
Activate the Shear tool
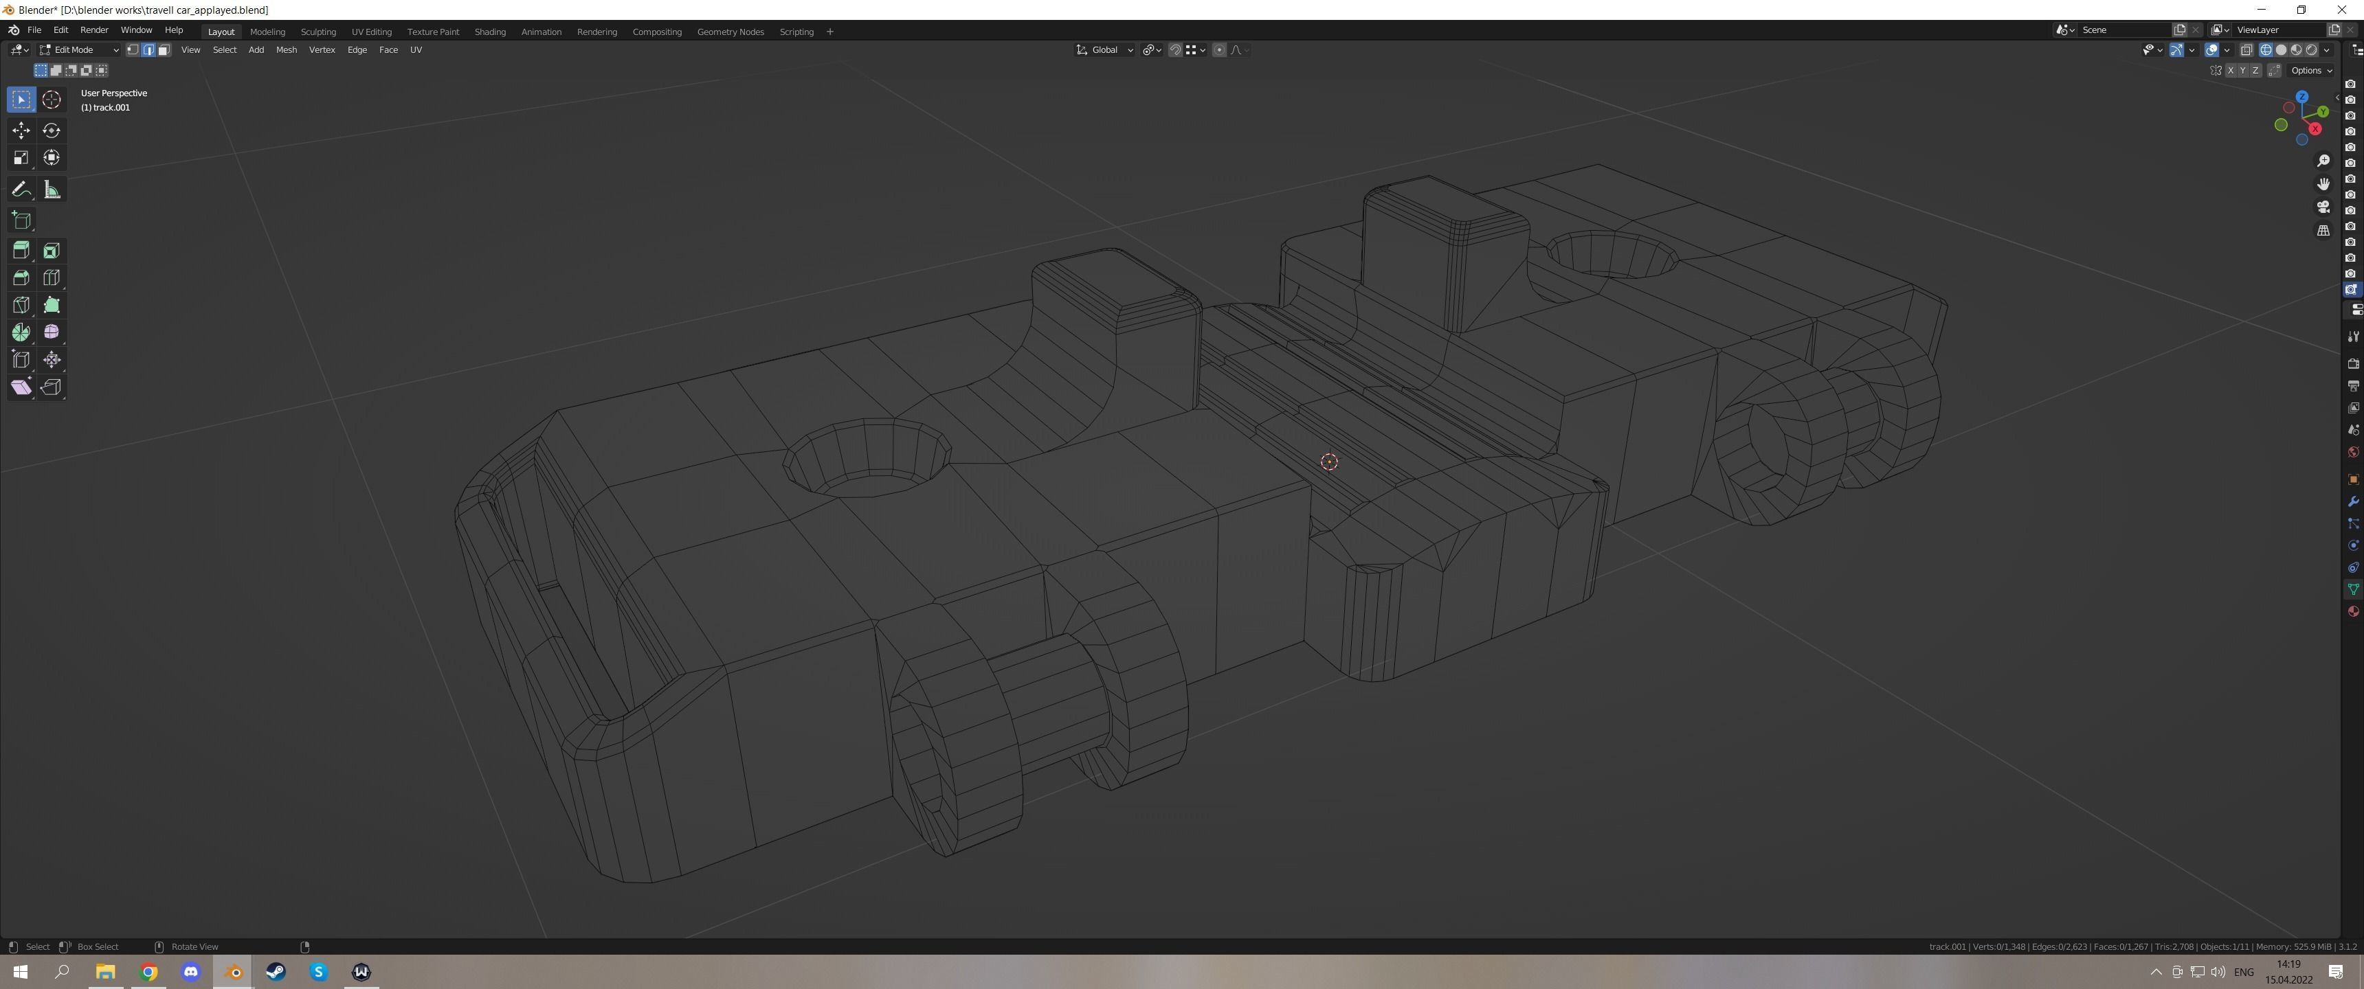(x=21, y=387)
